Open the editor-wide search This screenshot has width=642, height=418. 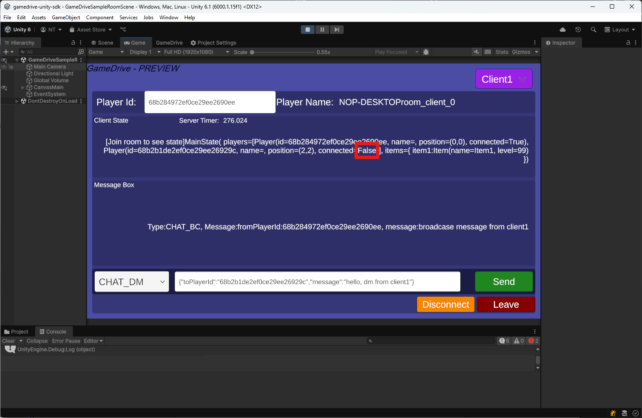tap(594, 30)
